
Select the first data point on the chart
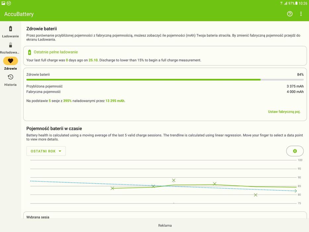point(112,188)
